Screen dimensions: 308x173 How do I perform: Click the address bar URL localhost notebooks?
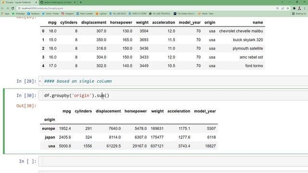click(42, 8)
